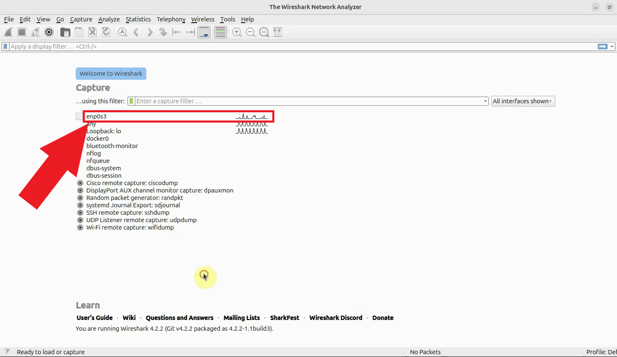Apply display filter arrow button
The height and width of the screenshot is (357, 617).
[x=603, y=46]
